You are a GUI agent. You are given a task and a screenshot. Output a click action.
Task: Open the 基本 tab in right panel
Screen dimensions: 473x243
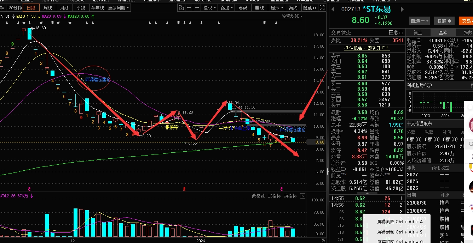[443, 32]
